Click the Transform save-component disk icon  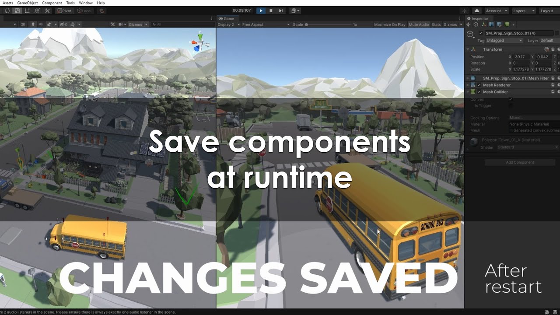tap(553, 49)
